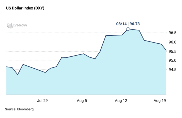Image resolution: width=182 pixels, height=118 pixels.
Task: Select the Aug 19 x-axis date
Action: [x=160, y=101]
